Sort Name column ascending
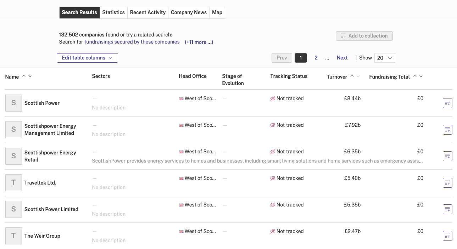This screenshot has height=249, width=457. (24, 77)
